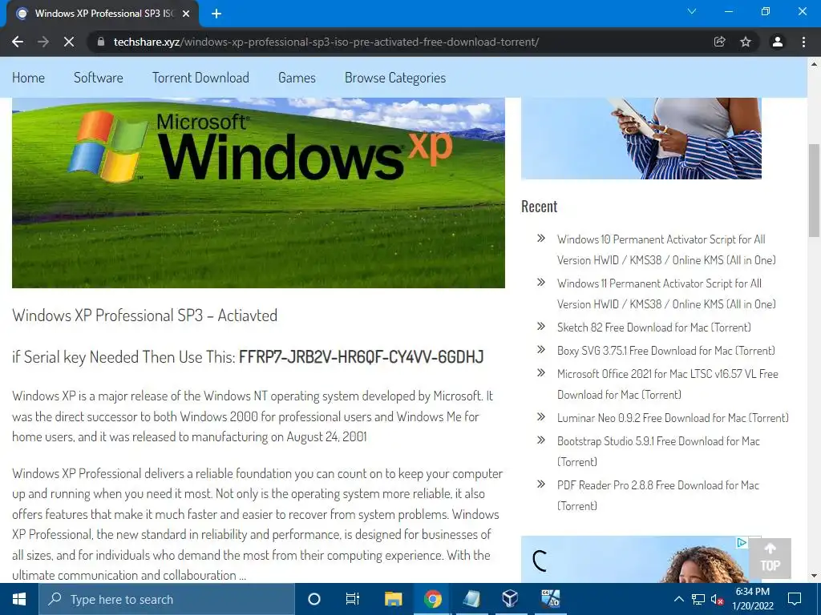Click the Recent sidebar heading

point(540,207)
